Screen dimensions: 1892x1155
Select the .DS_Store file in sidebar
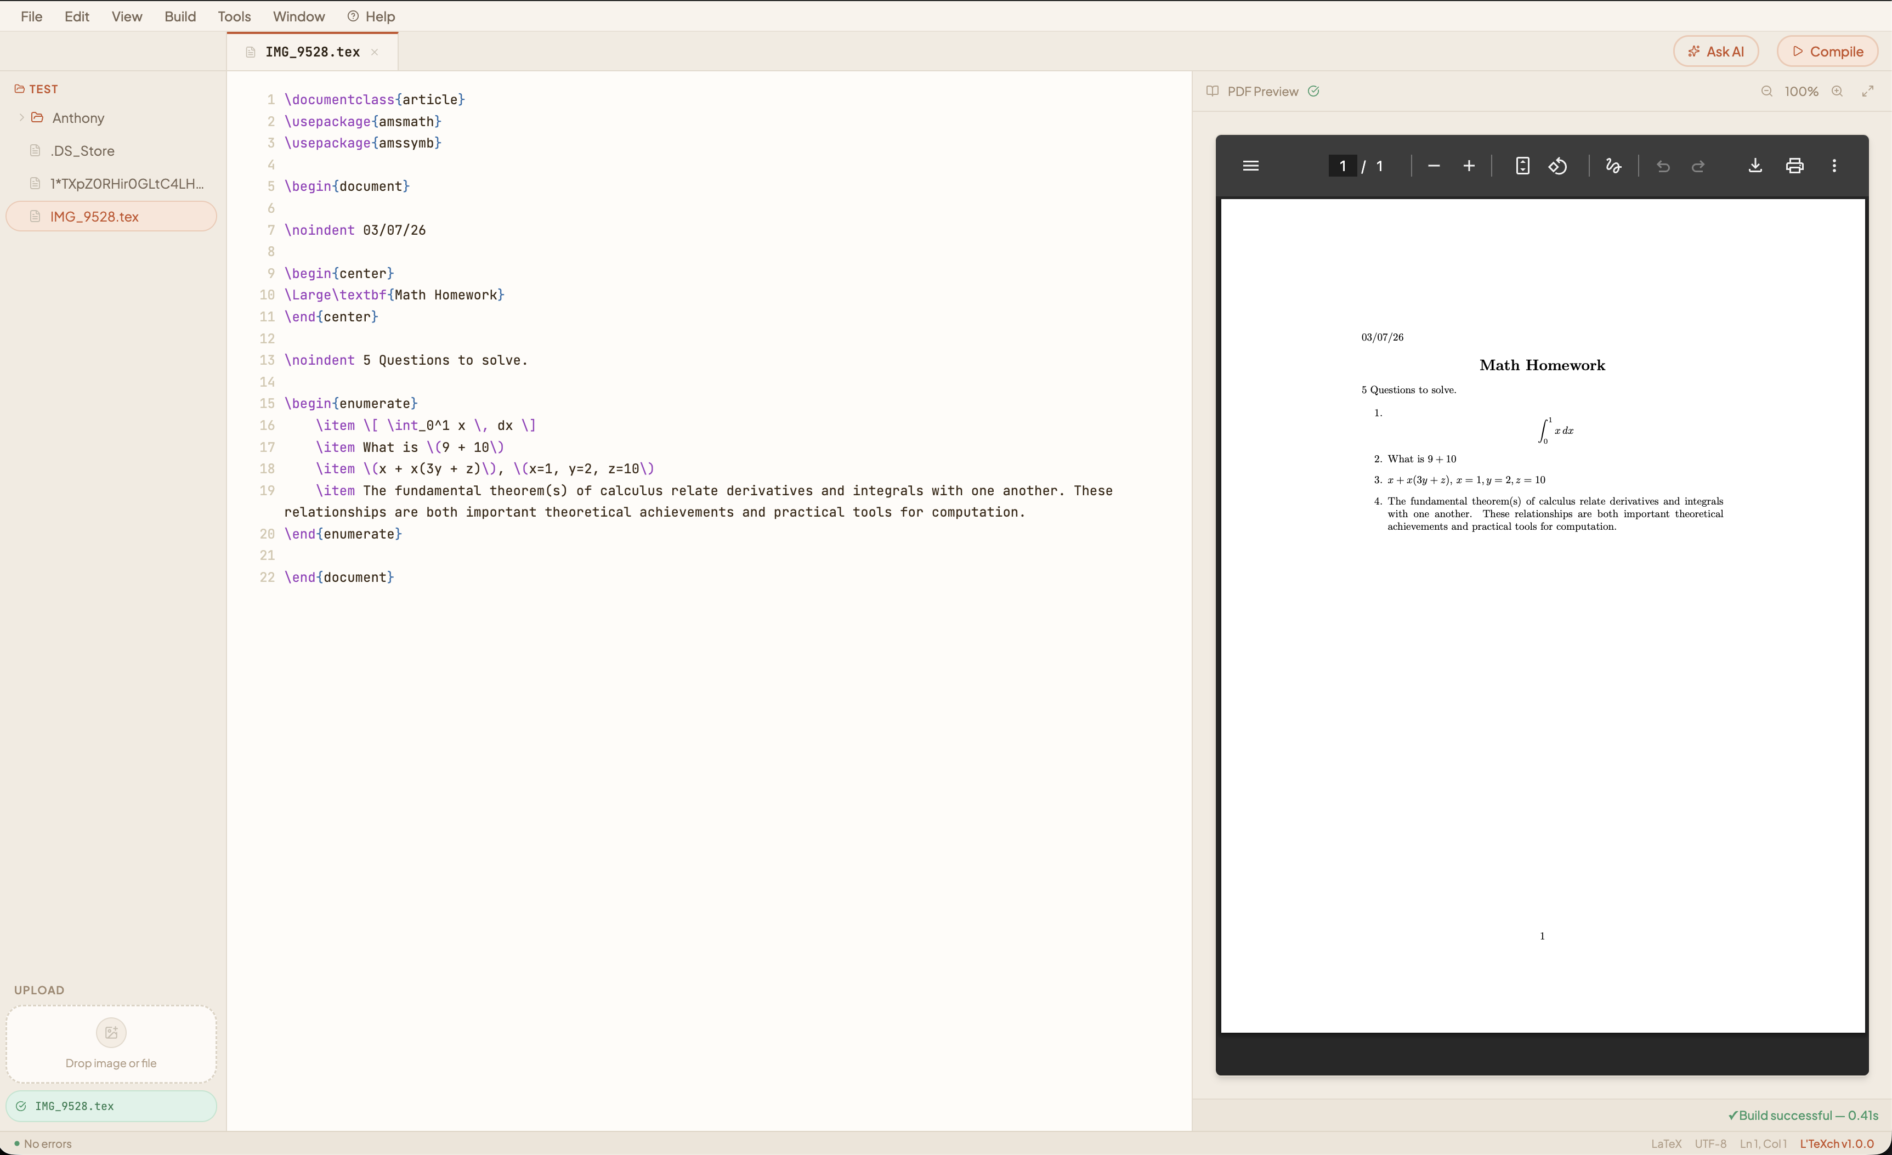[x=82, y=150]
